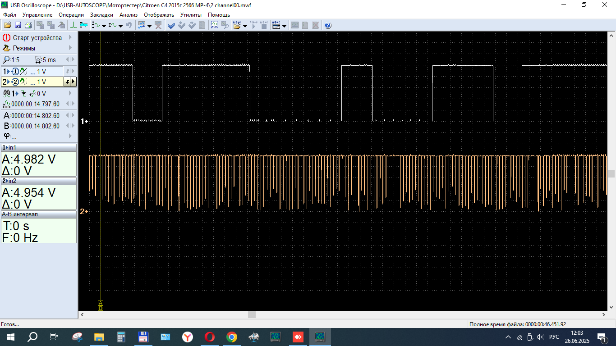The image size is (616, 346).
Task: Click the red power icon for Старт устройства
Action: pos(6,38)
